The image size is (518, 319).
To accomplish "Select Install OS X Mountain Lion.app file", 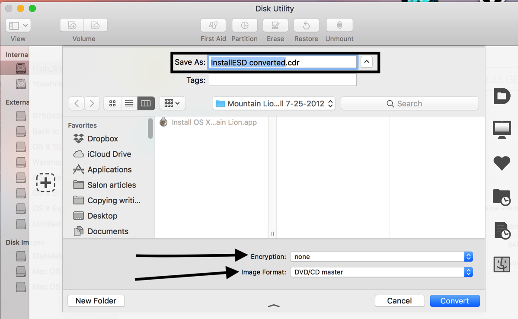I will pos(208,122).
